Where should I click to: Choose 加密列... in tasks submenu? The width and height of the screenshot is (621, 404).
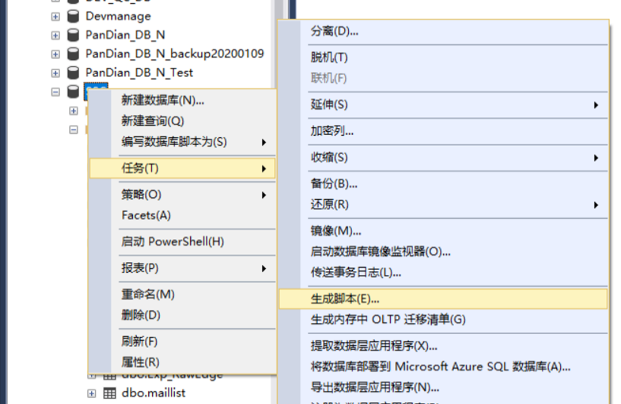(x=443, y=131)
